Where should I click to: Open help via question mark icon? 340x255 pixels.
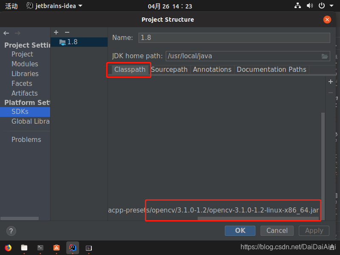pyautogui.click(x=11, y=231)
